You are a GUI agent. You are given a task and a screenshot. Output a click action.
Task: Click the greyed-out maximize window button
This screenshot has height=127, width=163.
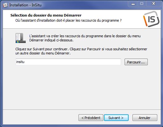point(142,4)
